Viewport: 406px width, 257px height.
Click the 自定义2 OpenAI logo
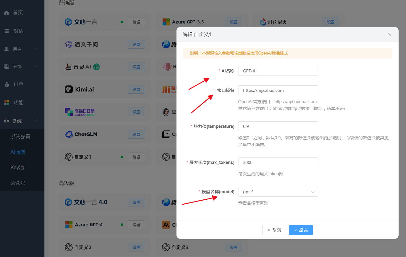click(68, 247)
